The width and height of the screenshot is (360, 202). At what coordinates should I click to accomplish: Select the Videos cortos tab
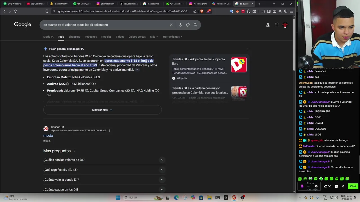click(137, 37)
